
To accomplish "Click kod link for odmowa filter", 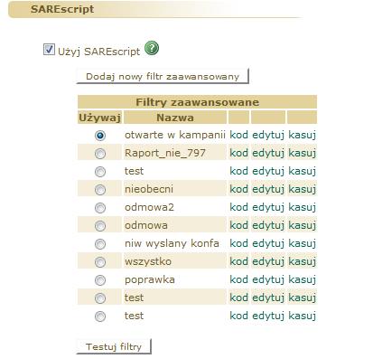I will click(x=239, y=225).
